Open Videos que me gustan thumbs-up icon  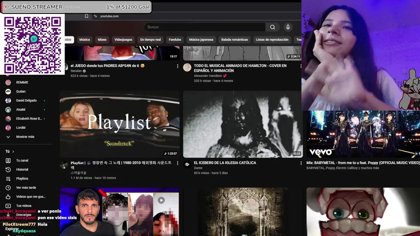click(8, 197)
